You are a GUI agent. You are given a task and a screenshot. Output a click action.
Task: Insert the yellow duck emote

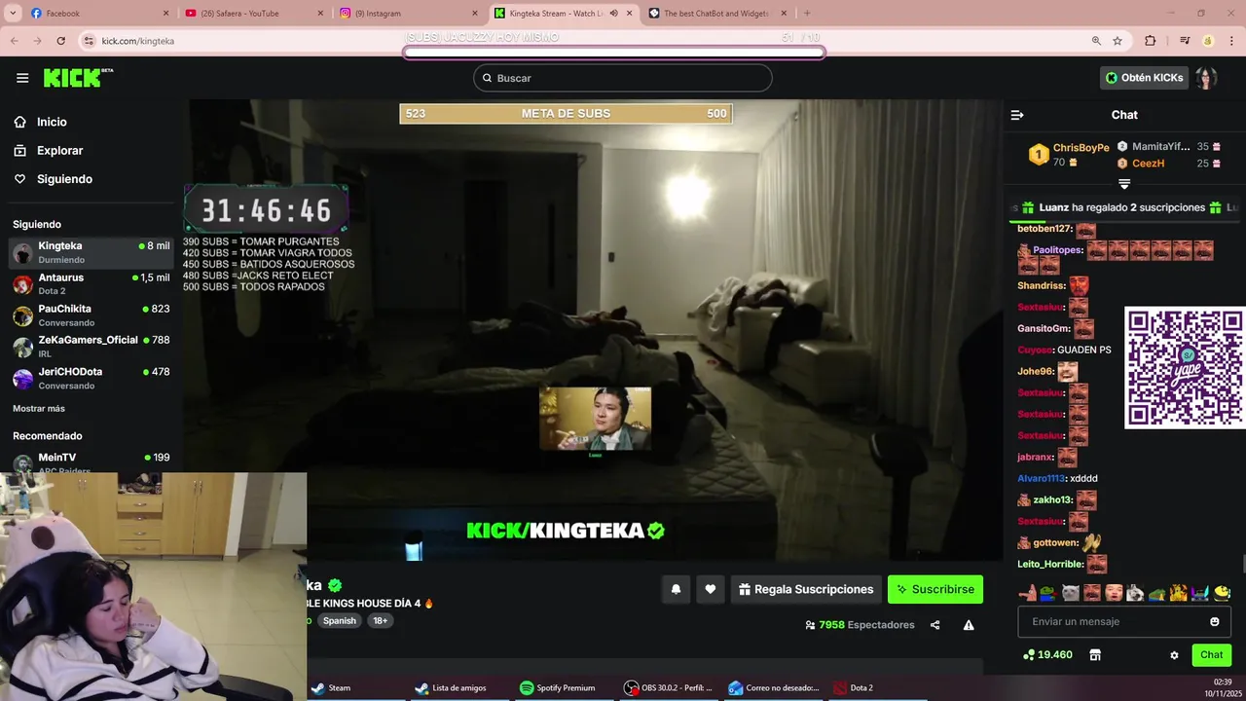click(x=1222, y=593)
